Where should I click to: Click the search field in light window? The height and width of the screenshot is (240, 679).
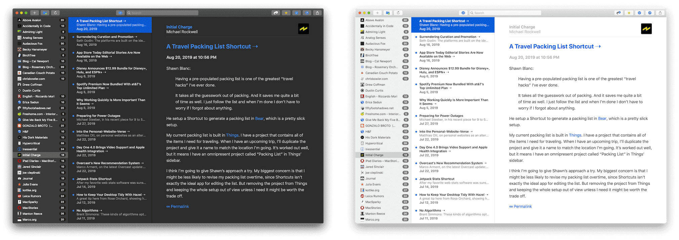[x=505, y=13]
